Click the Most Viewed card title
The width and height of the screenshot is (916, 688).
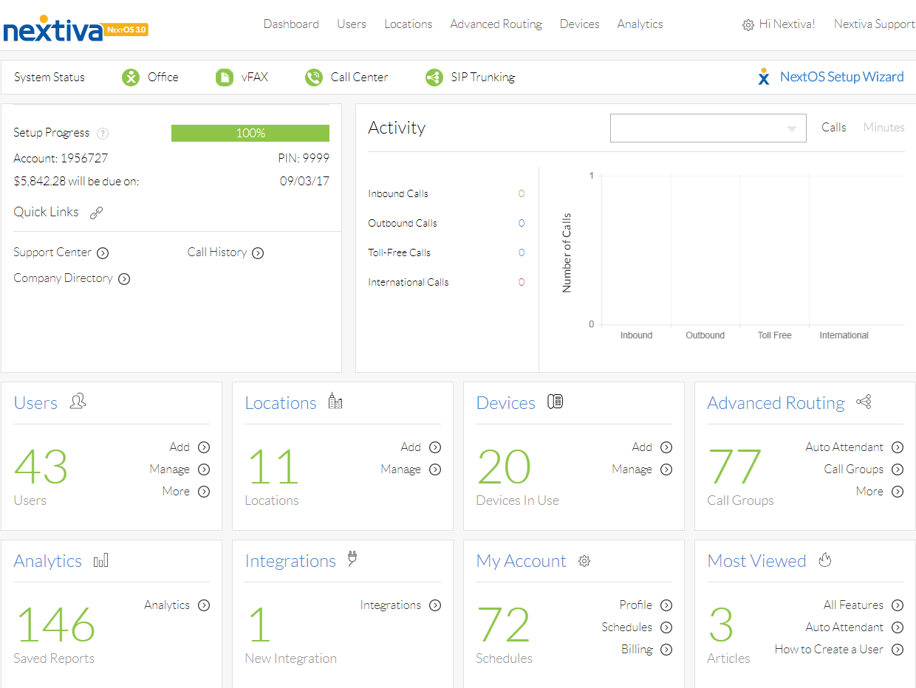click(x=756, y=561)
